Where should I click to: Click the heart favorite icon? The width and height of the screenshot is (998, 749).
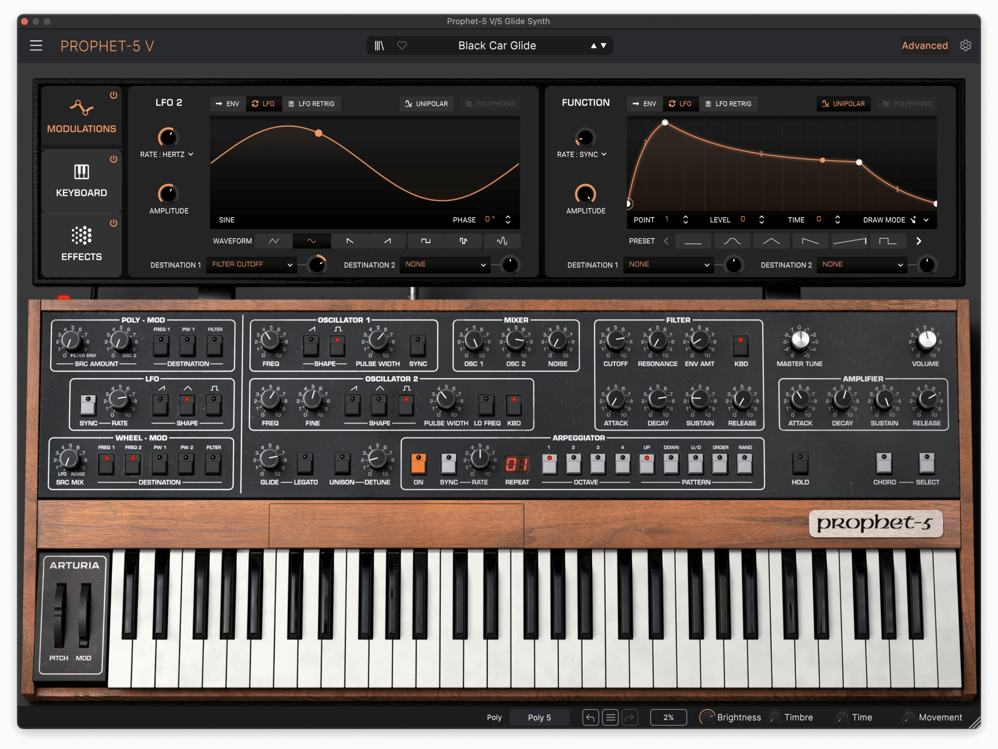[402, 46]
